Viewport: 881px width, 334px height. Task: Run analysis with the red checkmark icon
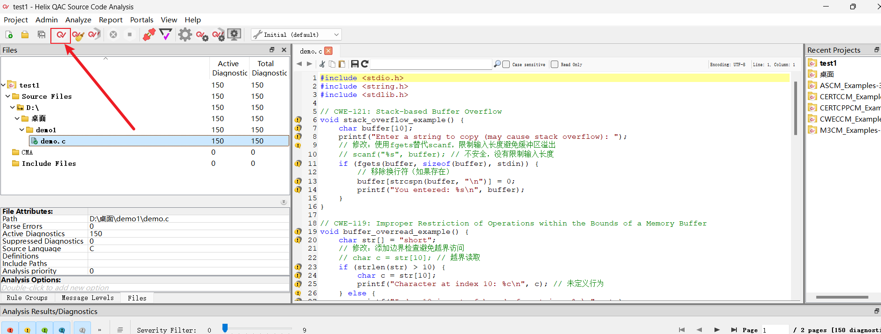pos(61,35)
